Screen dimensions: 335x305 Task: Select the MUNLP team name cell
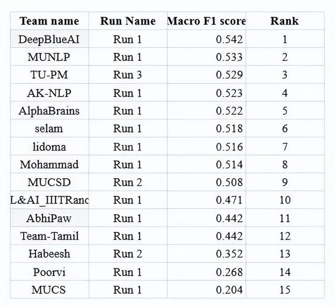(49, 57)
